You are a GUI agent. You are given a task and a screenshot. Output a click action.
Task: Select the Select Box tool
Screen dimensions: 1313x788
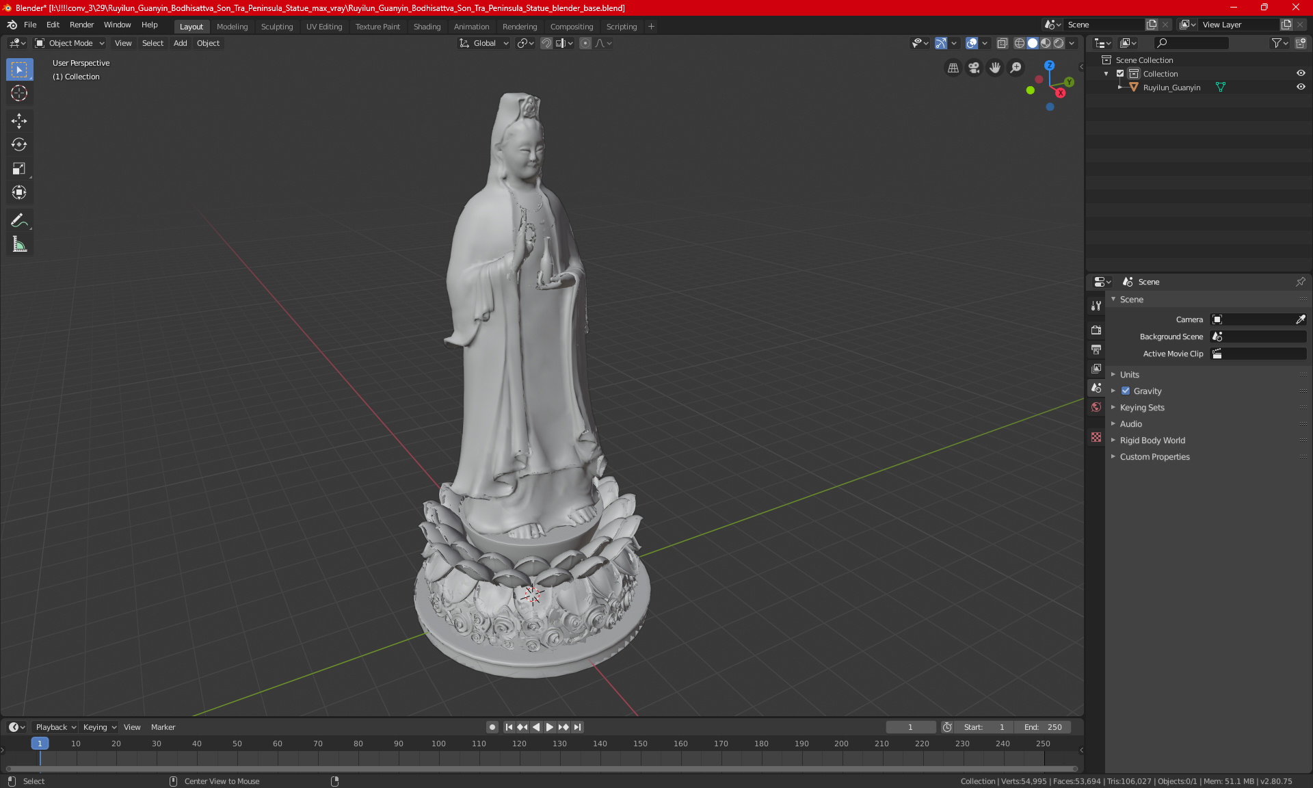point(19,70)
